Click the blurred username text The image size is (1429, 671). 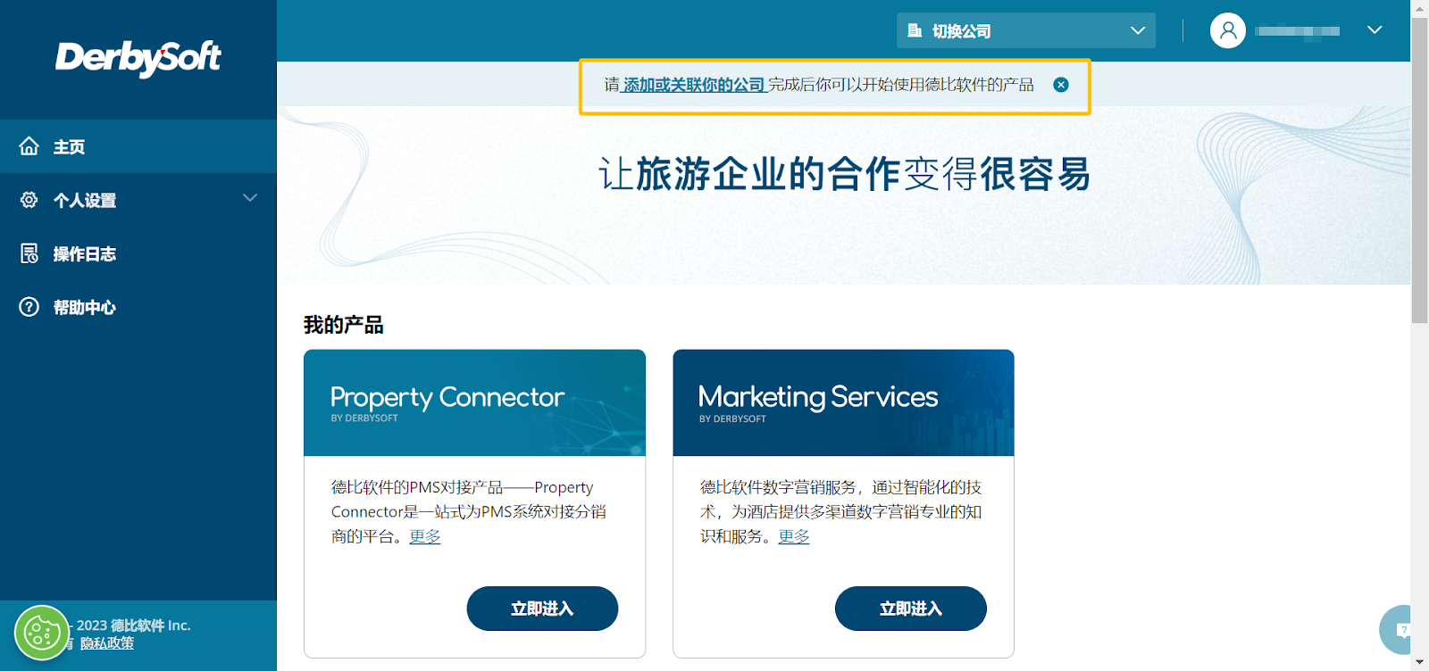point(1297,31)
